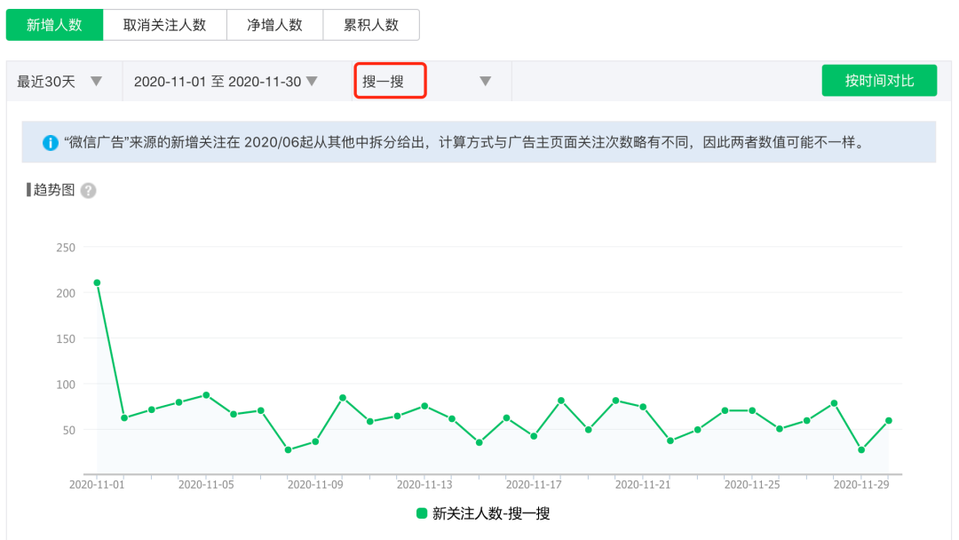Click the arrow beside 搜一搜
Viewport: 959px width, 540px height.
(x=485, y=82)
